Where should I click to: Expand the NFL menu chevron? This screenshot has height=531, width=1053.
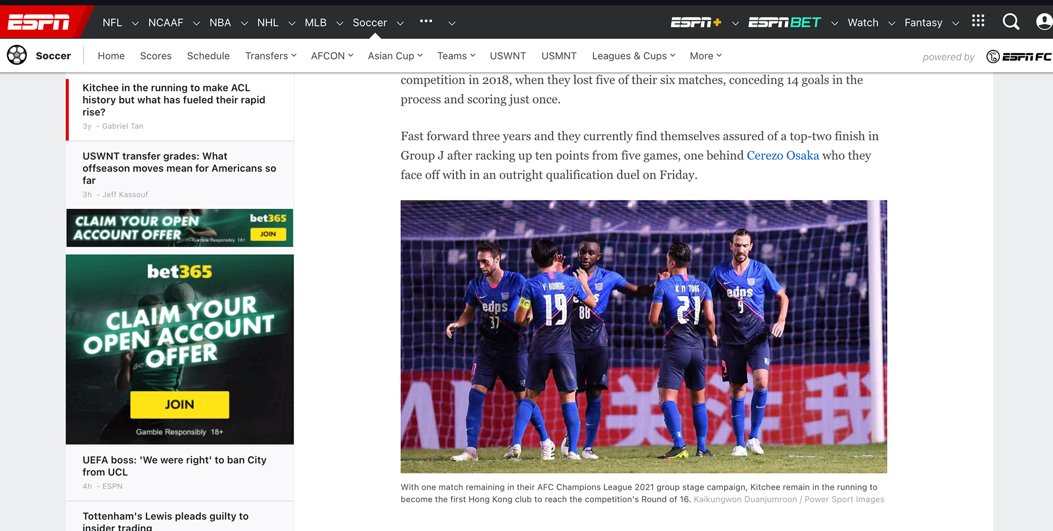pos(135,23)
